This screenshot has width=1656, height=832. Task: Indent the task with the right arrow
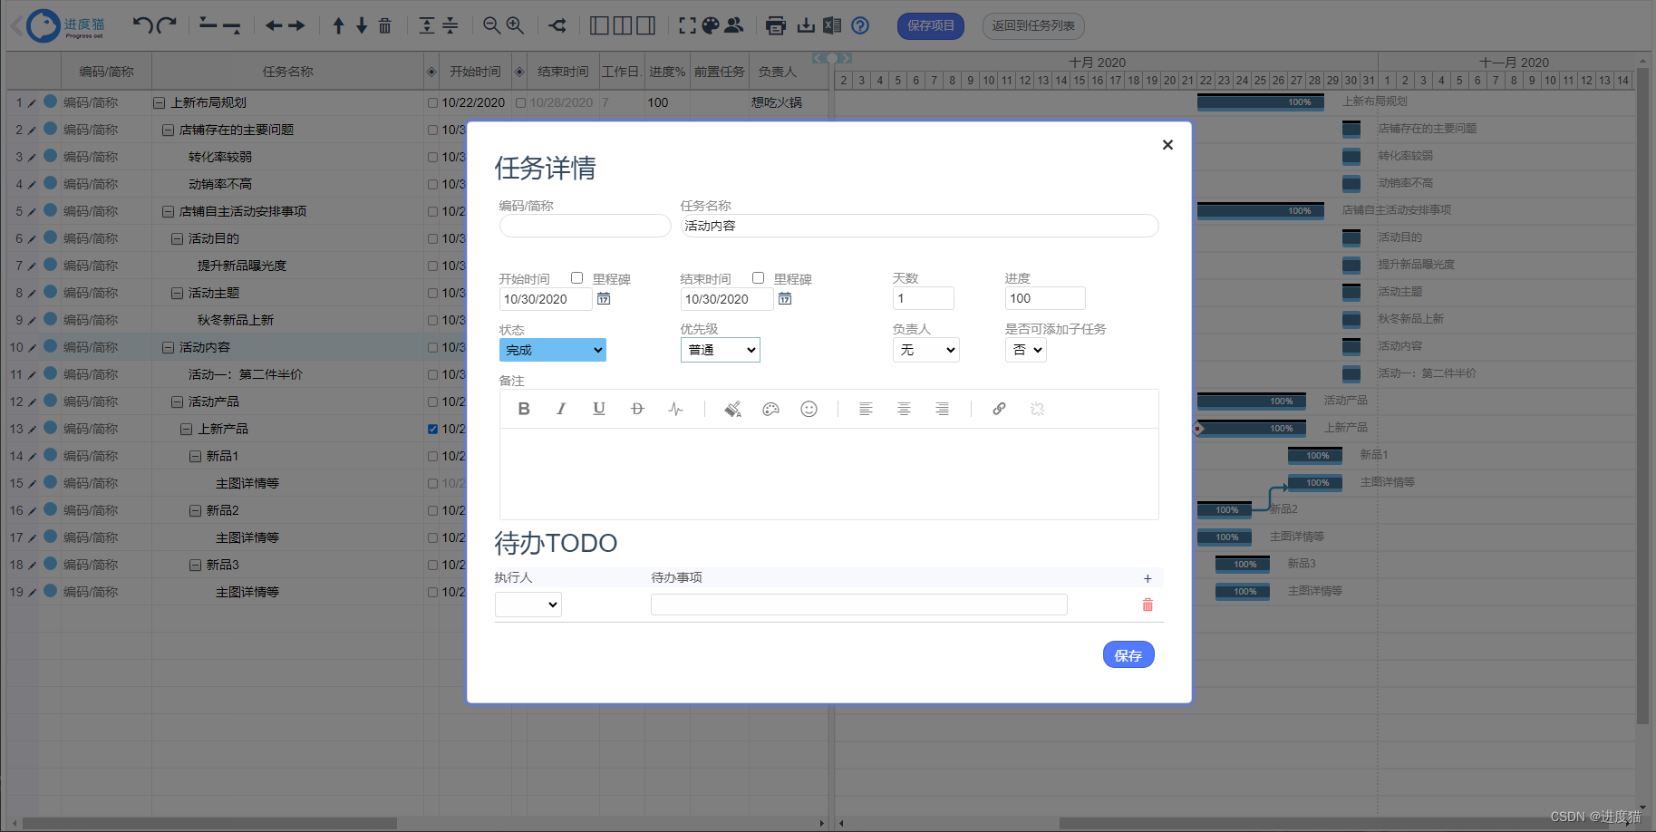296,25
